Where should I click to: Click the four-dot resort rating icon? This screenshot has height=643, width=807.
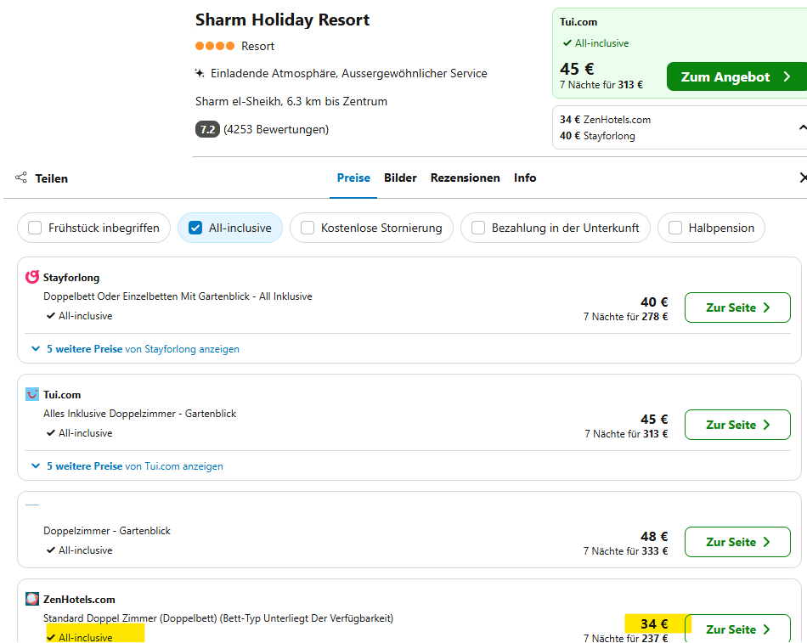tap(215, 46)
